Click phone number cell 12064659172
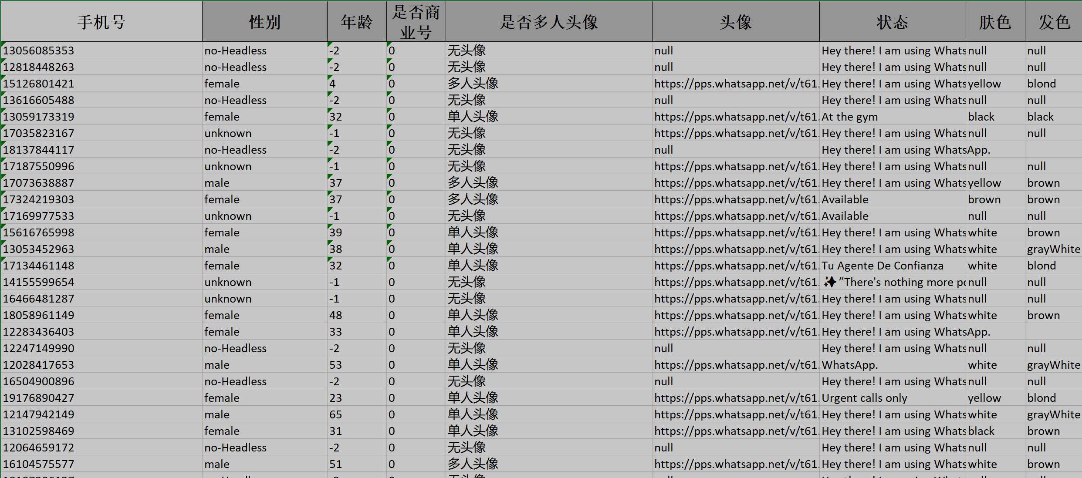 click(101, 448)
